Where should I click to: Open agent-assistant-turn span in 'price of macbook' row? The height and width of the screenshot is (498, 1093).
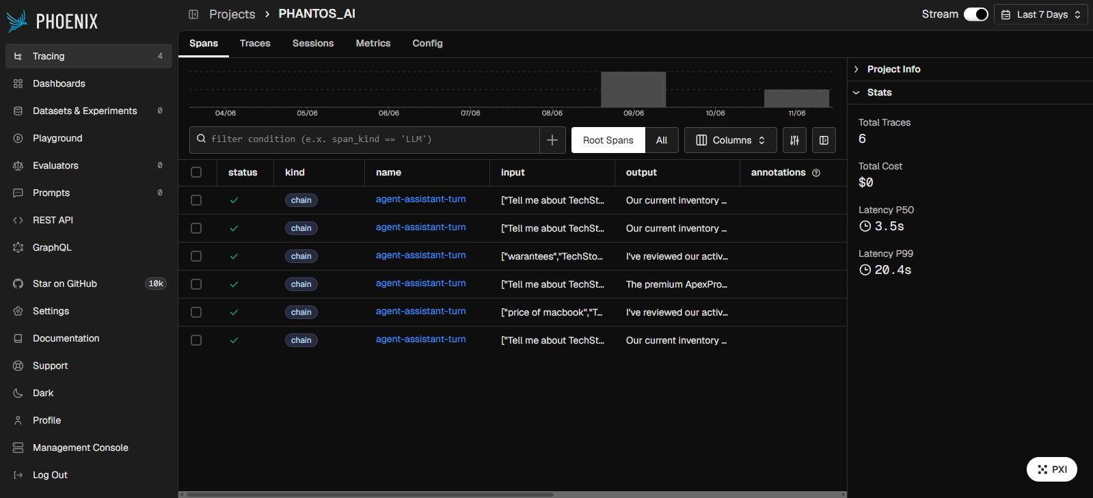(421, 312)
